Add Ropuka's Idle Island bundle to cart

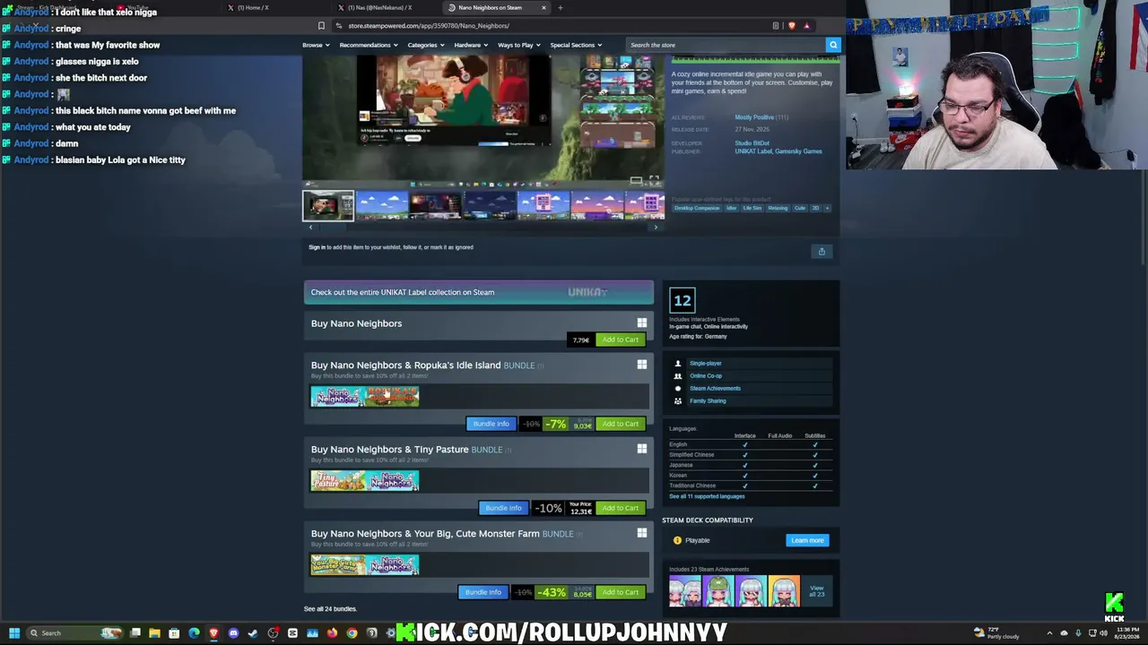[x=621, y=424]
